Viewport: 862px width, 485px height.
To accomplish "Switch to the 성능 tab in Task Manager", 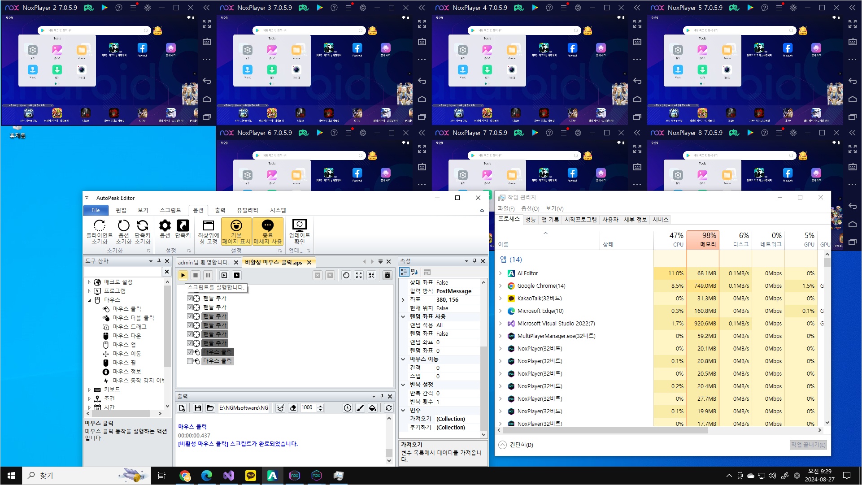I will click(x=530, y=220).
